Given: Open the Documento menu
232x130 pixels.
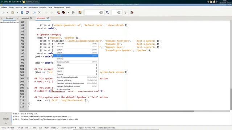Looking at the screenshot, I should [33, 7].
